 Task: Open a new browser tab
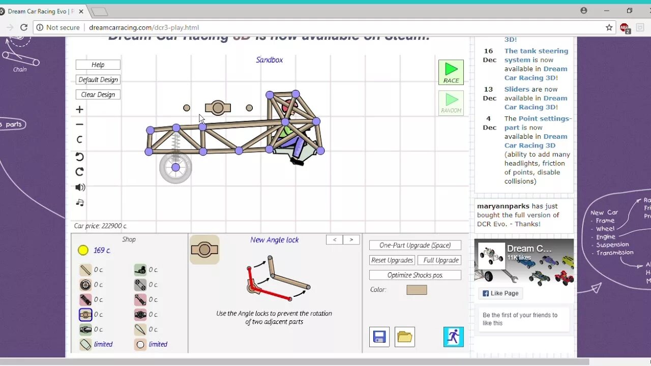[99, 11]
